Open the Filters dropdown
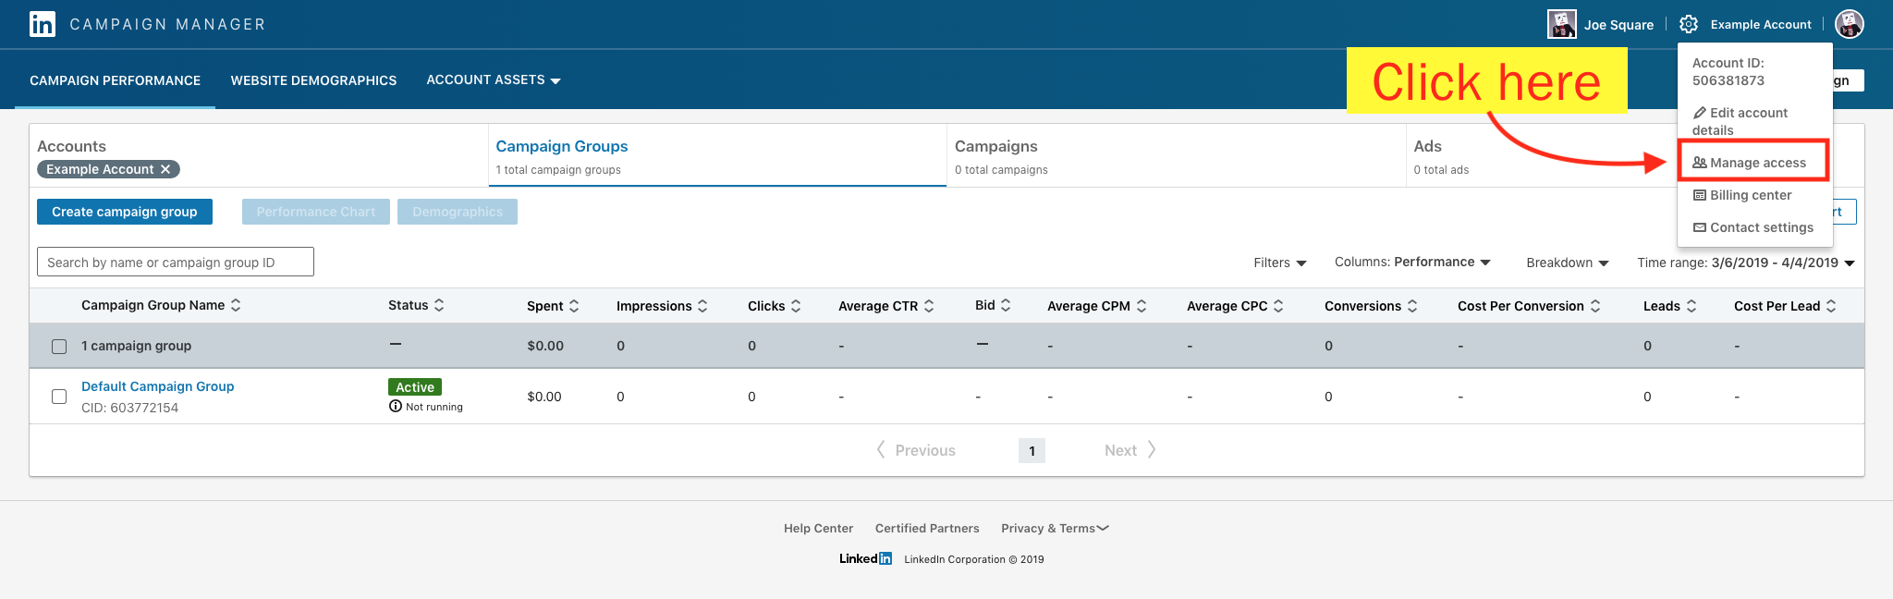1893x599 pixels. point(1280,263)
